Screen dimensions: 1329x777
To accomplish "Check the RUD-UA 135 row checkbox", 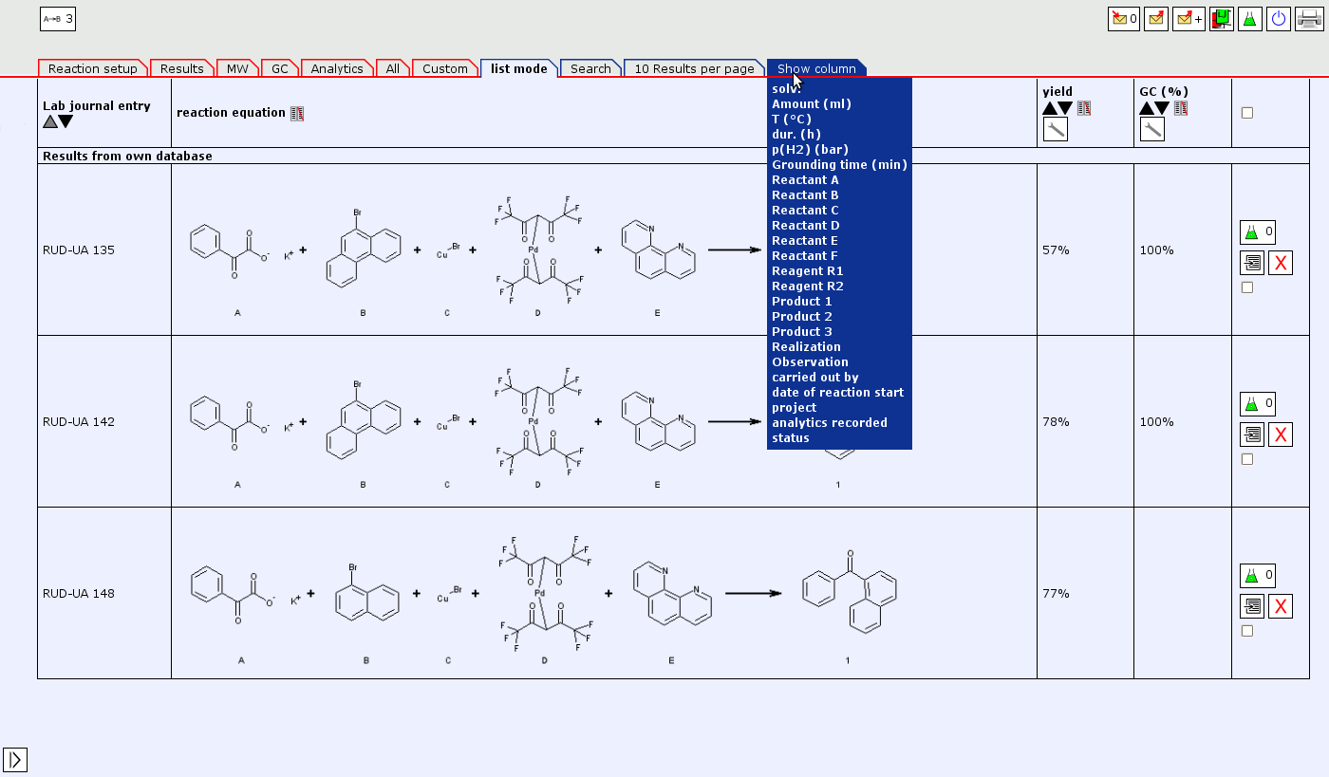I will coord(1247,287).
